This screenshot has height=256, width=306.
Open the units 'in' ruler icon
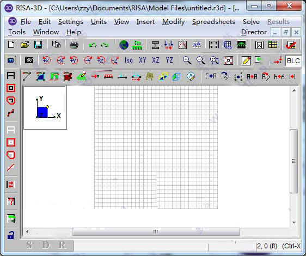[137, 45]
